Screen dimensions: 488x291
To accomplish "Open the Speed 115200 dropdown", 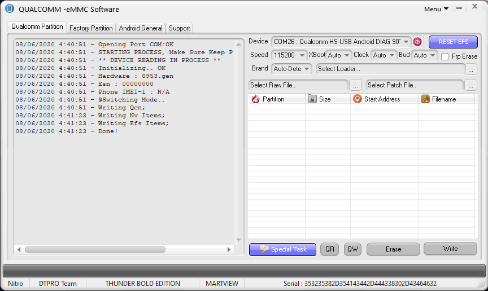I will point(302,55).
